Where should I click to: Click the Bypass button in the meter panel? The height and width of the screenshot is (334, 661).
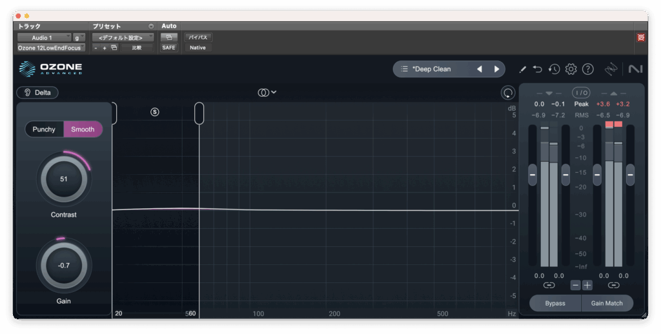[x=554, y=303]
